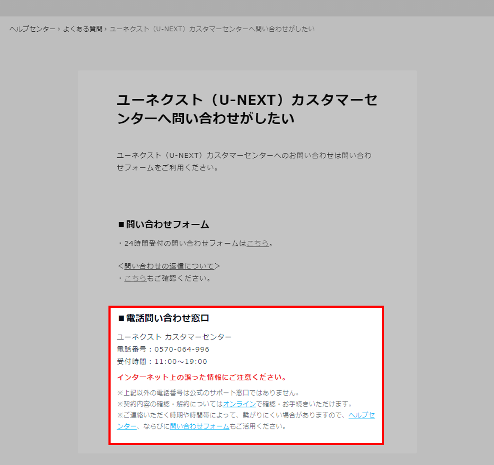
Task: Go to よくある質問 in the breadcrumb
Action: pos(83,29)
